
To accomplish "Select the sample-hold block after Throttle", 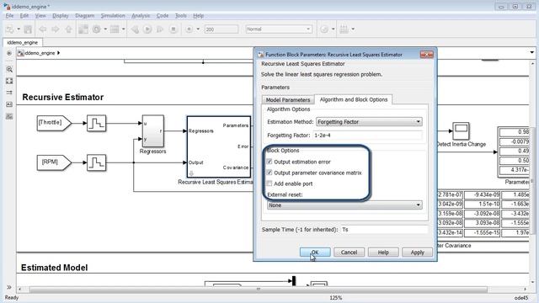I will 96,123.
